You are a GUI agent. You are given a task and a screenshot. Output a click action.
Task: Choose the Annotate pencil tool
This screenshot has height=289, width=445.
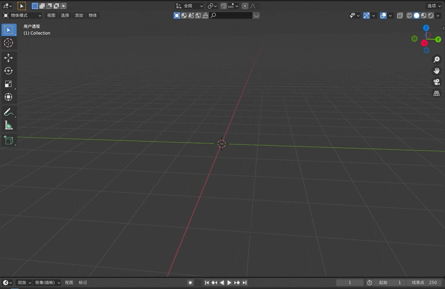click(x=8, y=113)
